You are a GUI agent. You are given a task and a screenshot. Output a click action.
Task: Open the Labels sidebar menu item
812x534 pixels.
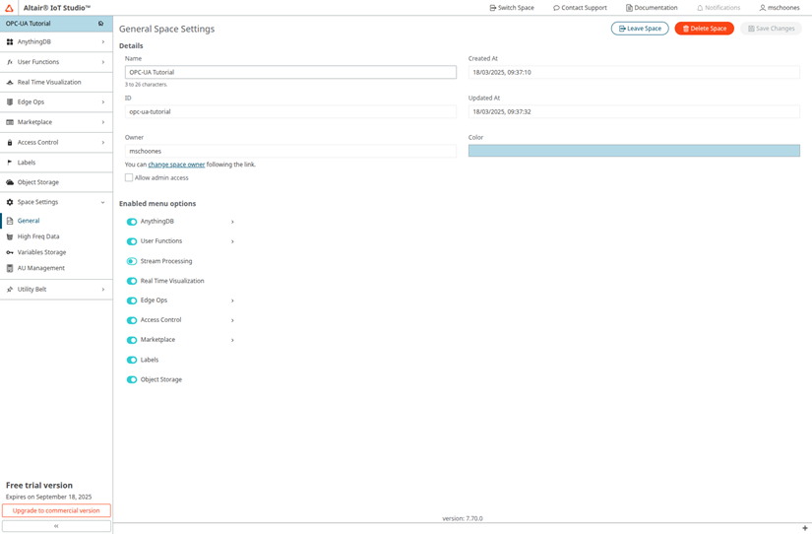(56, 163)
